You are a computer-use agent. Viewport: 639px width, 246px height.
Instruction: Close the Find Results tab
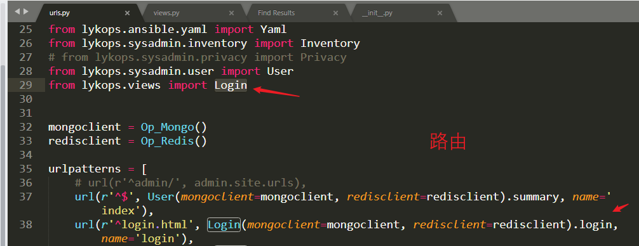336,13
